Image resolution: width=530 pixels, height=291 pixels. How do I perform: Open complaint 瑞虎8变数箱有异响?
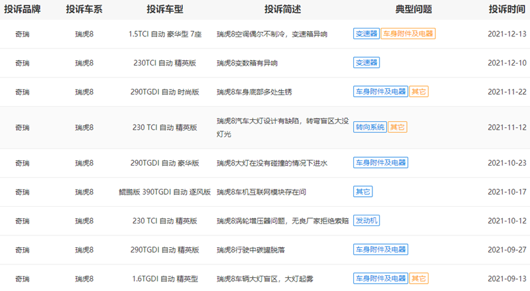point(247,63)
